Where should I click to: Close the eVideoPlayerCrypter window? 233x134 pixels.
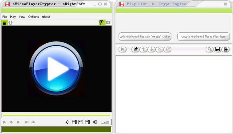click(105, 4)
